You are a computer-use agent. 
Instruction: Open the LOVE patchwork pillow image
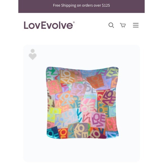[82, 103]
